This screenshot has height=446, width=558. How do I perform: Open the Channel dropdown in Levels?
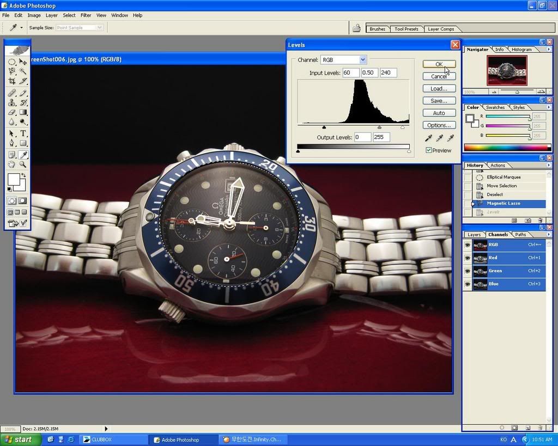pos(362,60)
